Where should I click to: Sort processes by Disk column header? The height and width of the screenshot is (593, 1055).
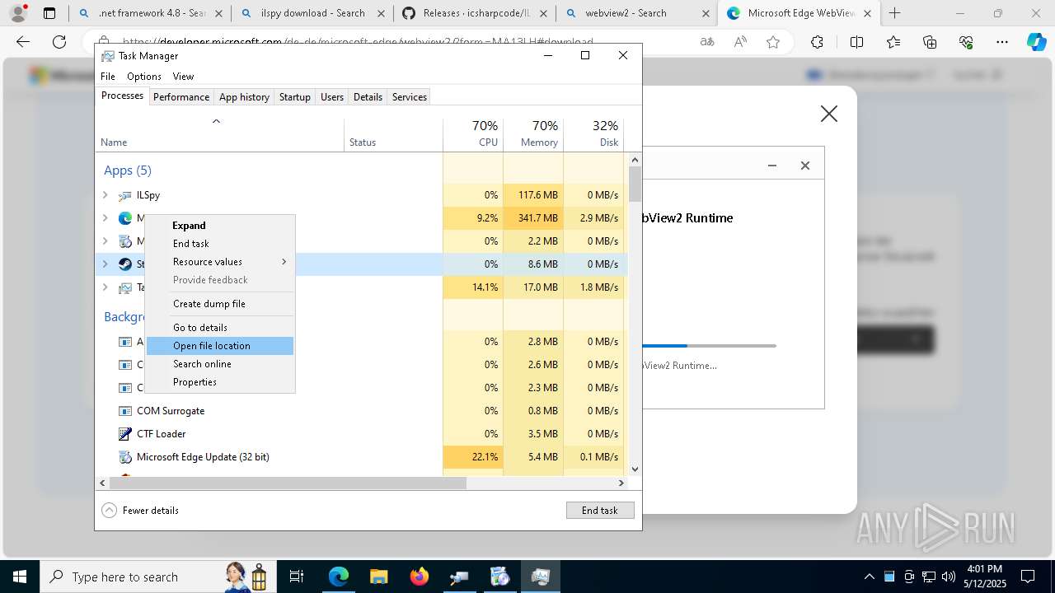[593, 134]
